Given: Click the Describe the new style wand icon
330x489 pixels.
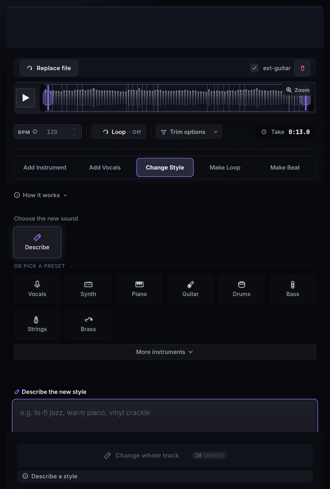Looking at the screenshot, I should tap(17, 392).
